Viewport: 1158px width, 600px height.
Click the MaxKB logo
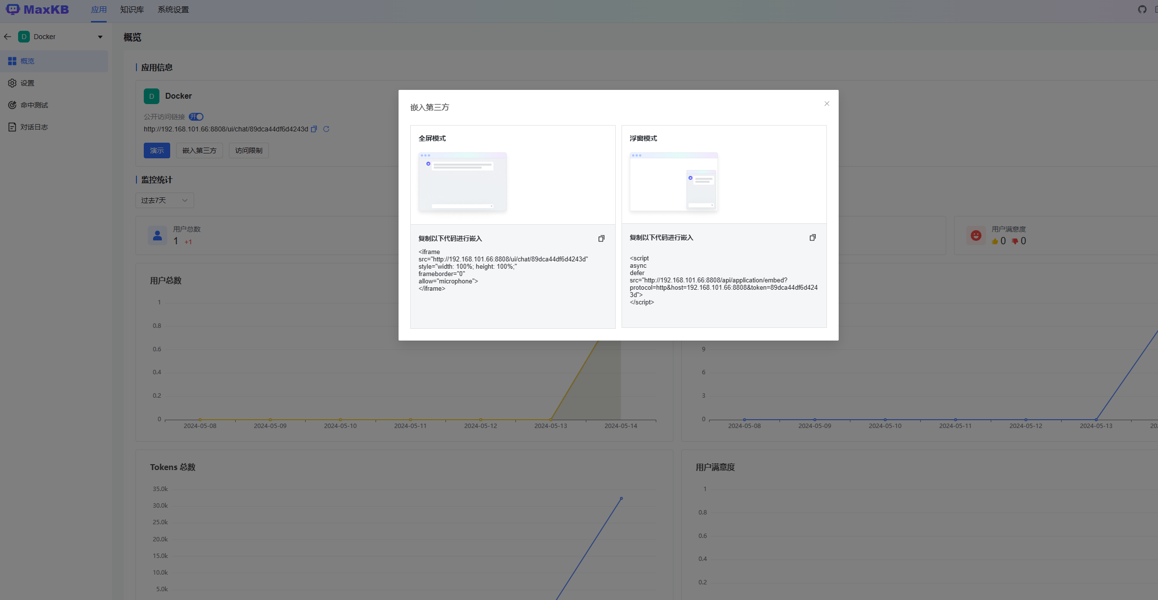pyautogui.click(x=37, y=9)
